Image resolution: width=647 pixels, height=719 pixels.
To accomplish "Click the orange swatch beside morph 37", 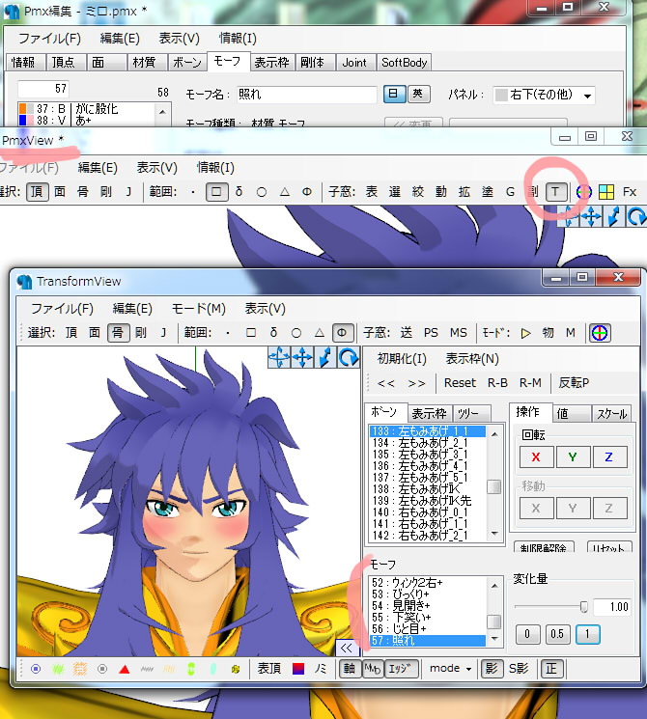I will [22, 109].
